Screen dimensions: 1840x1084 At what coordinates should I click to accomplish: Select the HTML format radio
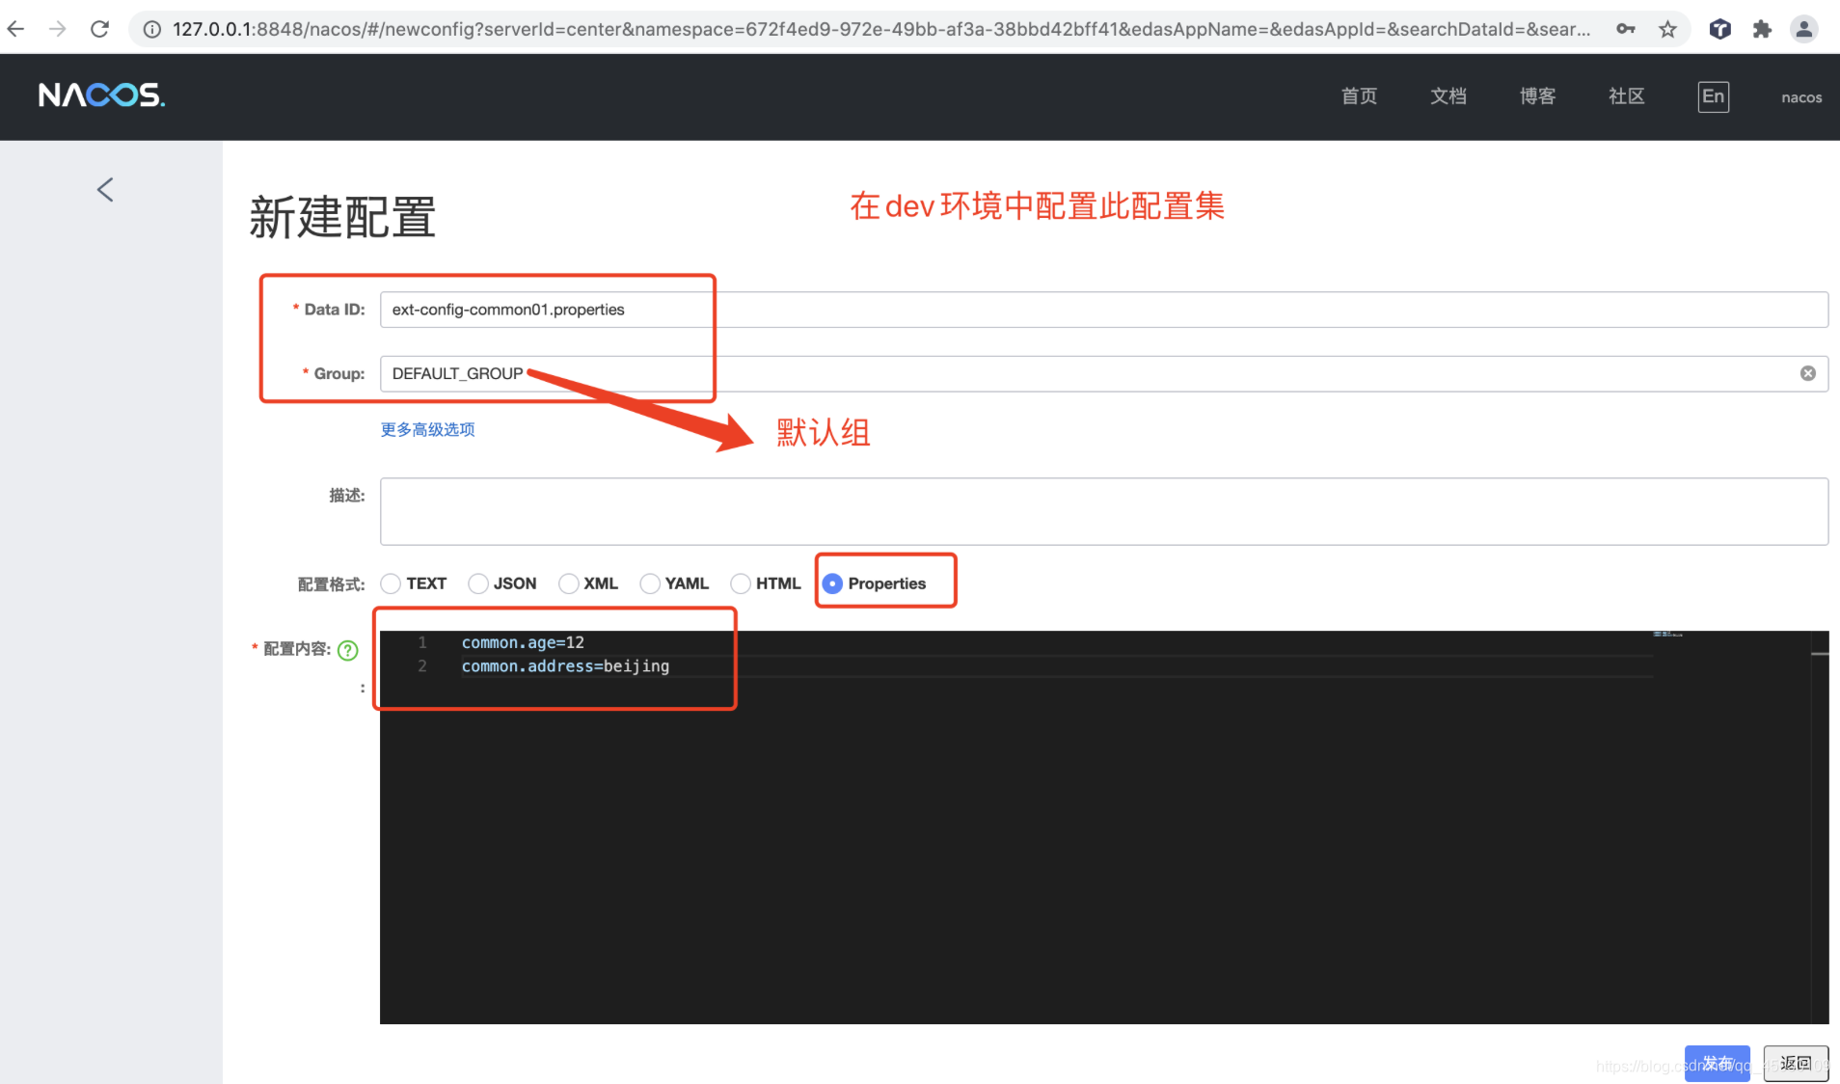741,583
